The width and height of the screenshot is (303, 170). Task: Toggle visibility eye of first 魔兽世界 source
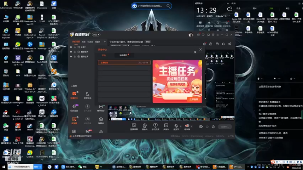coord(71,52)
